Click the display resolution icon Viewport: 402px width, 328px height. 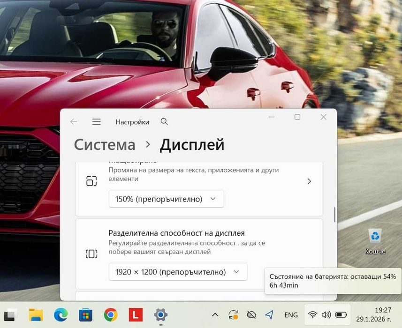(91, 254)
